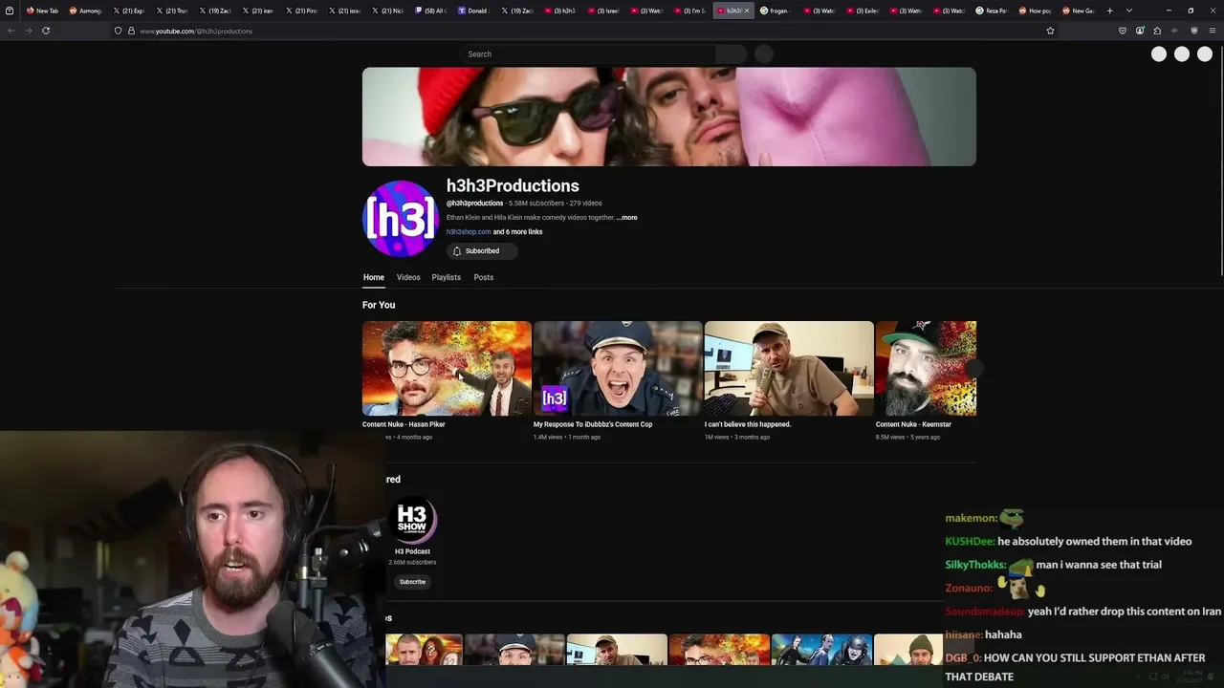Click SilkyThokks' chat message
1224x688 pixels.
[x=1054, y=565]
